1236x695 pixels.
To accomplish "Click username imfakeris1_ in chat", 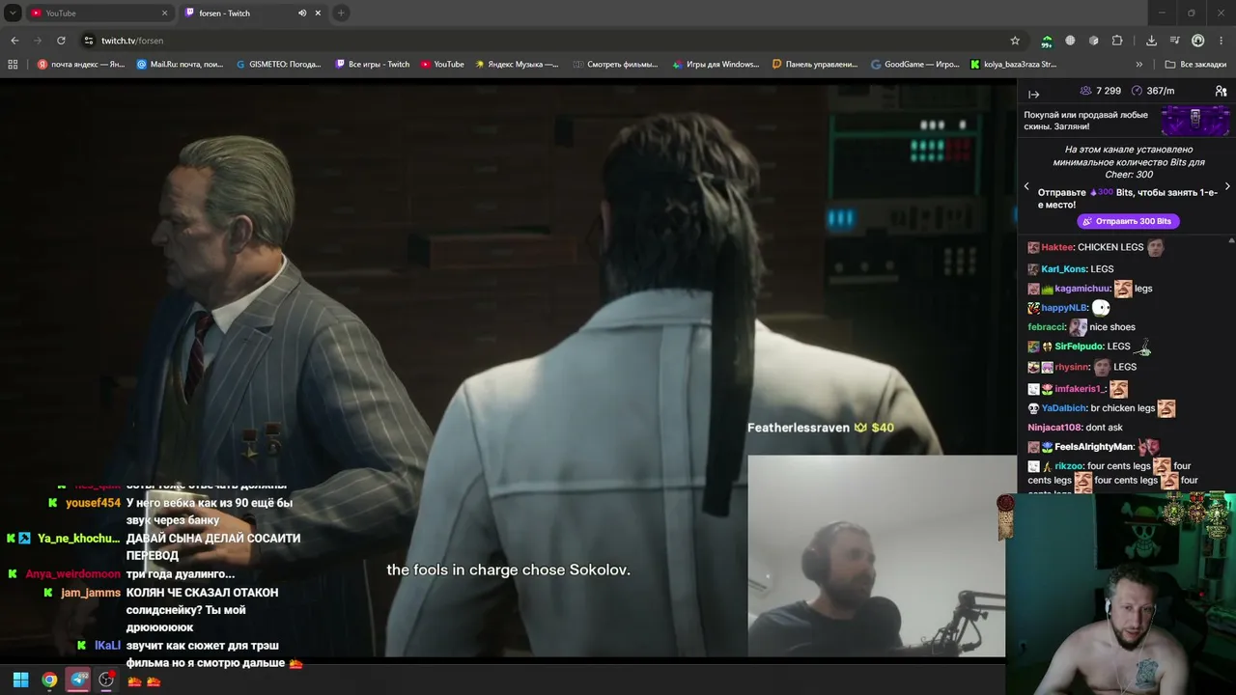I will [x=1079, y=389].
